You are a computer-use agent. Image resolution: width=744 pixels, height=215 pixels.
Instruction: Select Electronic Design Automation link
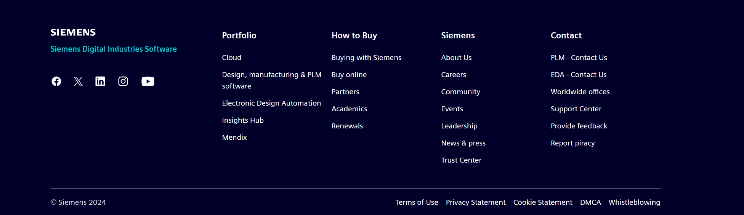(x=271, y=103)
